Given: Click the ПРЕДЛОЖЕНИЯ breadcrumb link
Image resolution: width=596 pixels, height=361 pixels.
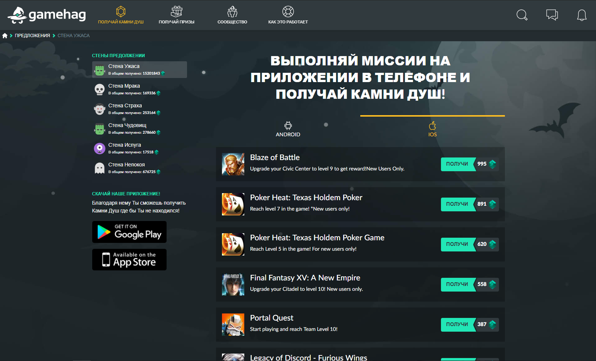Looking at the screenshot, I should coord(32,36).
